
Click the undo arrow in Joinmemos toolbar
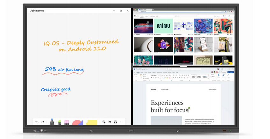pyautogui.click(x=37, y=122)
